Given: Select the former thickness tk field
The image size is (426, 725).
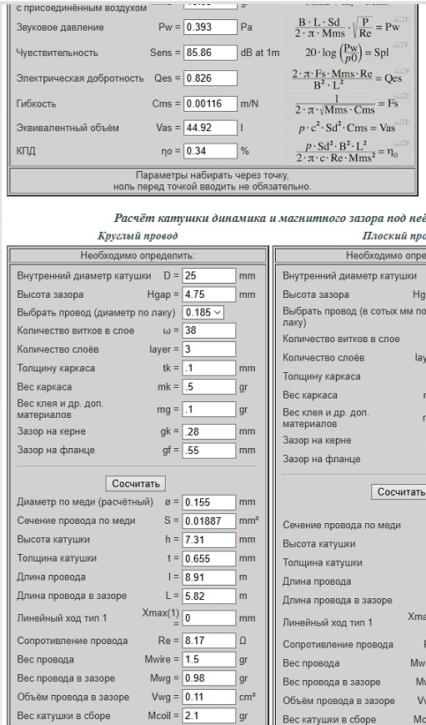Looking at the screenshot, I should pyautogui.click(x=209, y=368).
